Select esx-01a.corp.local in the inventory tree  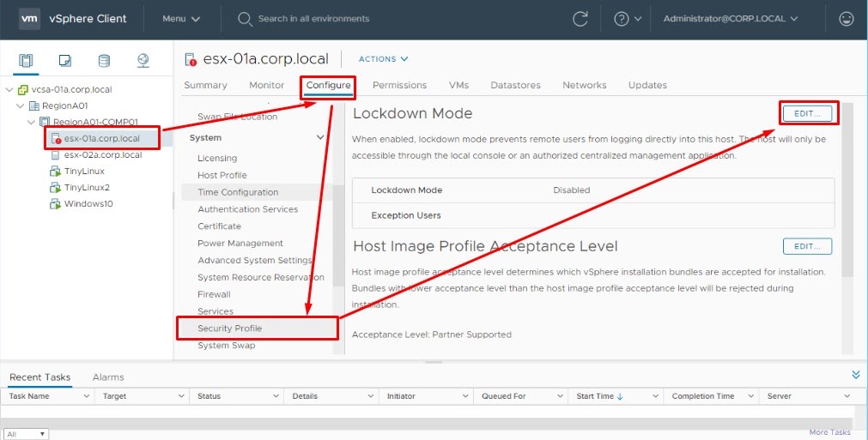102,139
